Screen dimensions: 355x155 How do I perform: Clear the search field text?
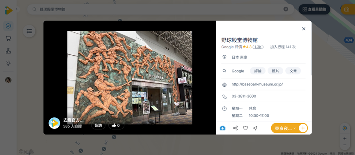(286, 9)
